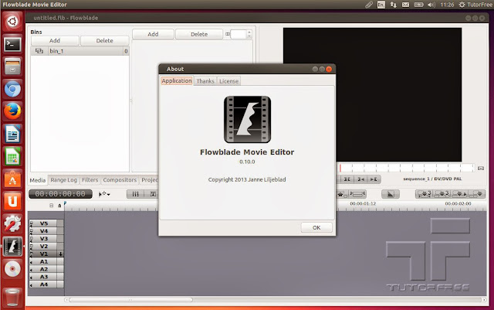Click the triangle wedge icon in timeline toolbar
This screenshot has width=494, height=310.
[391, 194]
